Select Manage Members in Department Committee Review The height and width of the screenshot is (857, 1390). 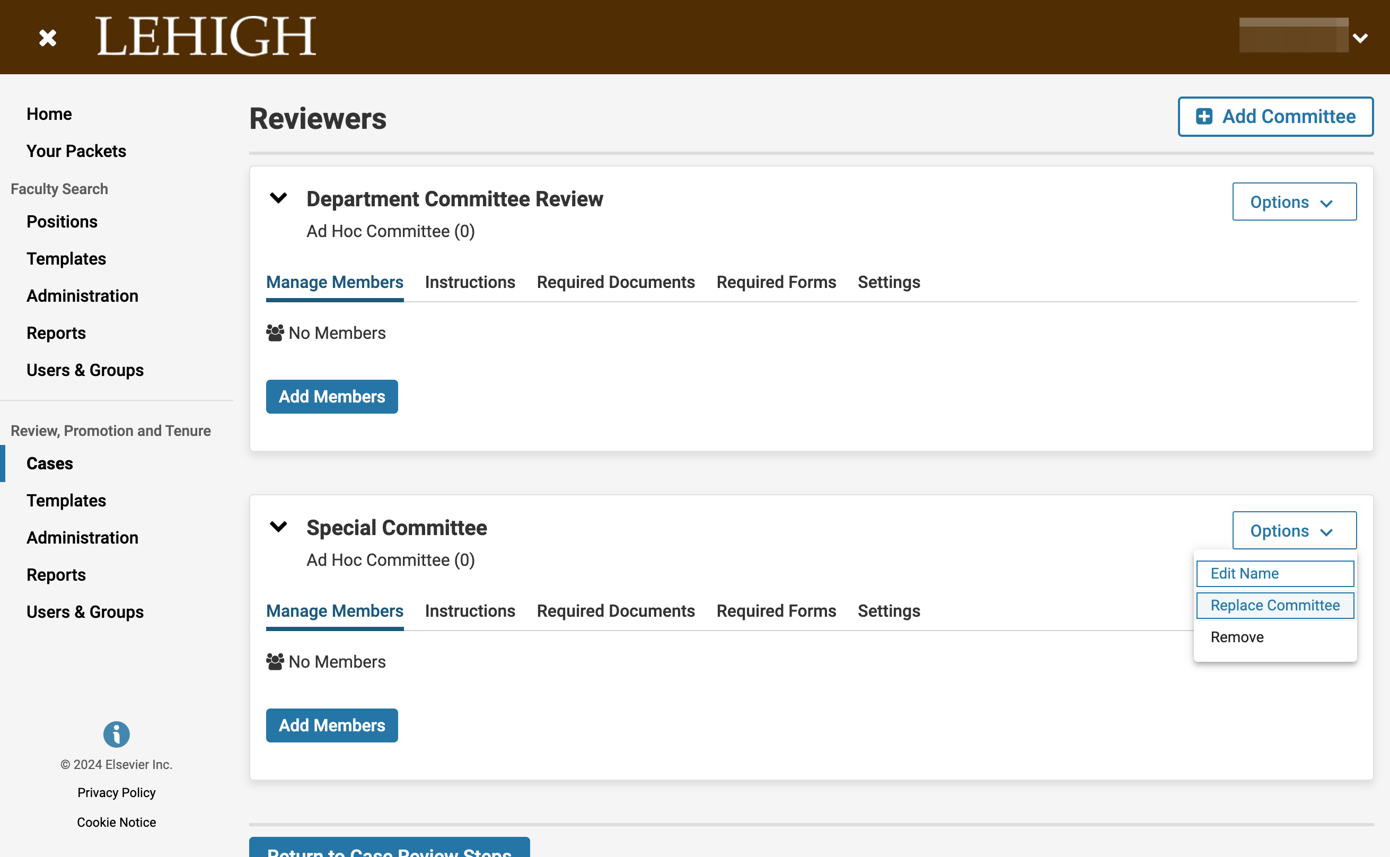334,282
